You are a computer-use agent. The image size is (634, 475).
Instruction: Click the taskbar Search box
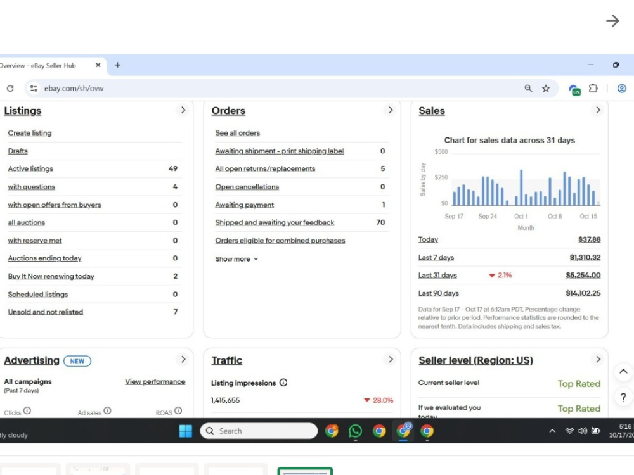click(x=259, y=431)
